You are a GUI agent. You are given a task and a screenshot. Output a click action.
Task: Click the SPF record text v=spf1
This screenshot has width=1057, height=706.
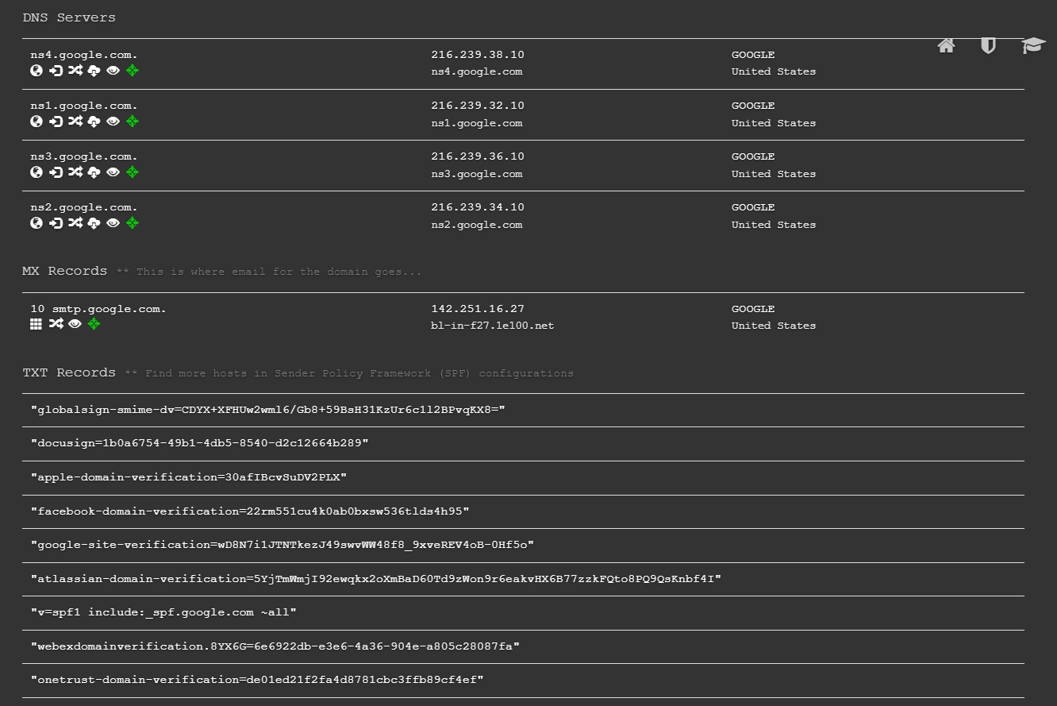163,612
